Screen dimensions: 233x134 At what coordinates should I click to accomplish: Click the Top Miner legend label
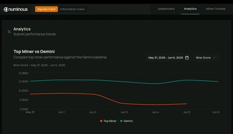tap(110, 121)
